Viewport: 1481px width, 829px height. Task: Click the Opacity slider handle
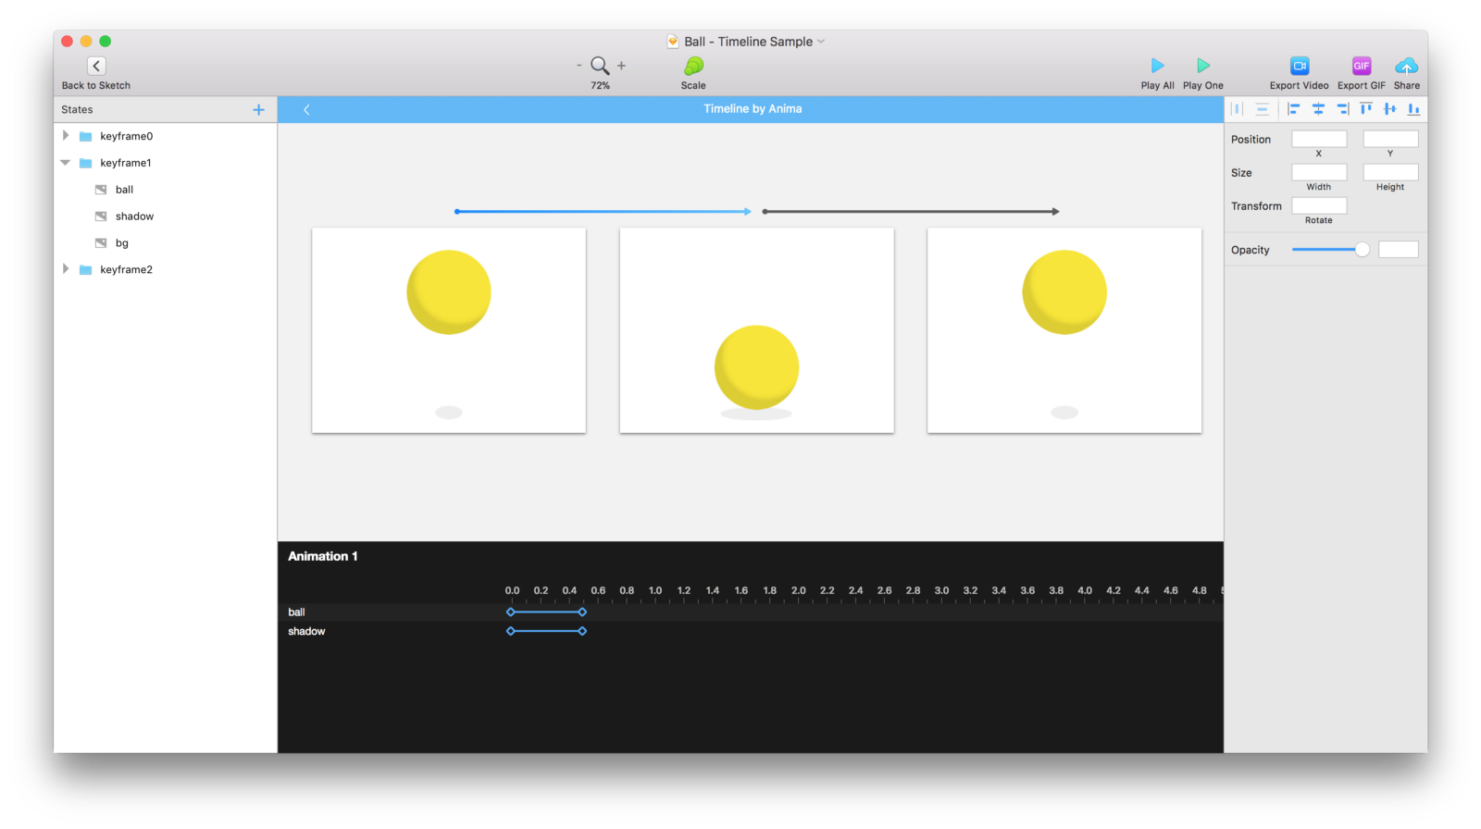(1362, 250)
